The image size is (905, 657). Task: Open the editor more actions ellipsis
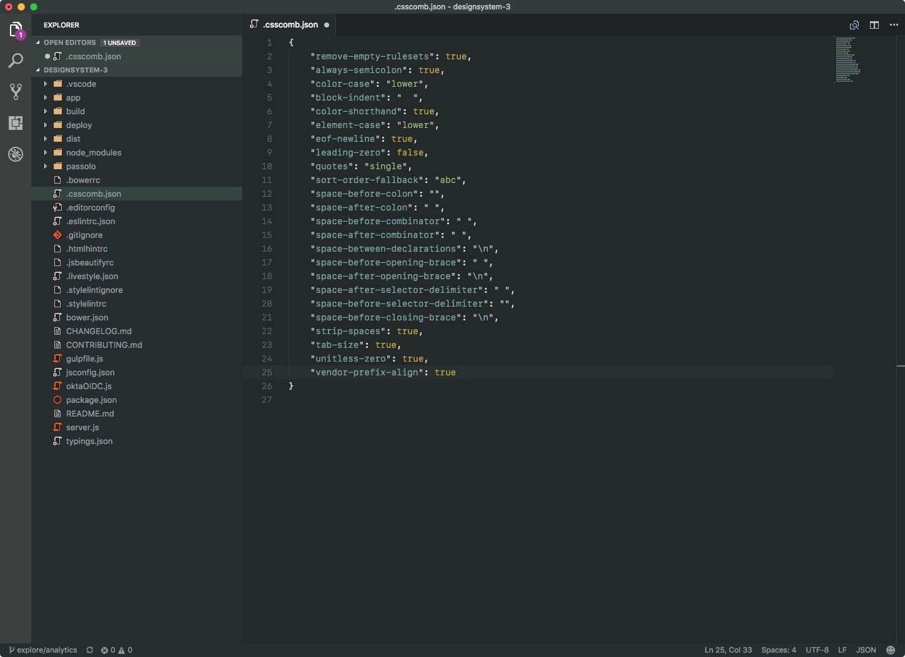pos(894,25)
